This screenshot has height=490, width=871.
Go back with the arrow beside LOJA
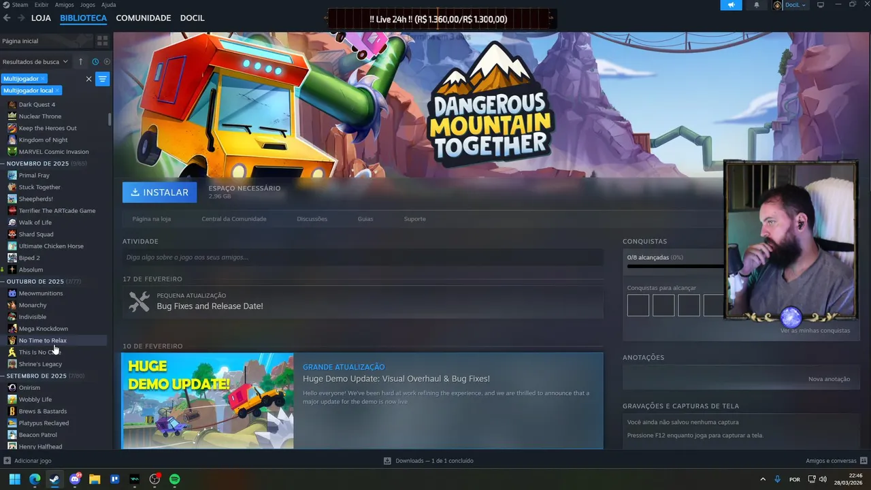point(7,18)
